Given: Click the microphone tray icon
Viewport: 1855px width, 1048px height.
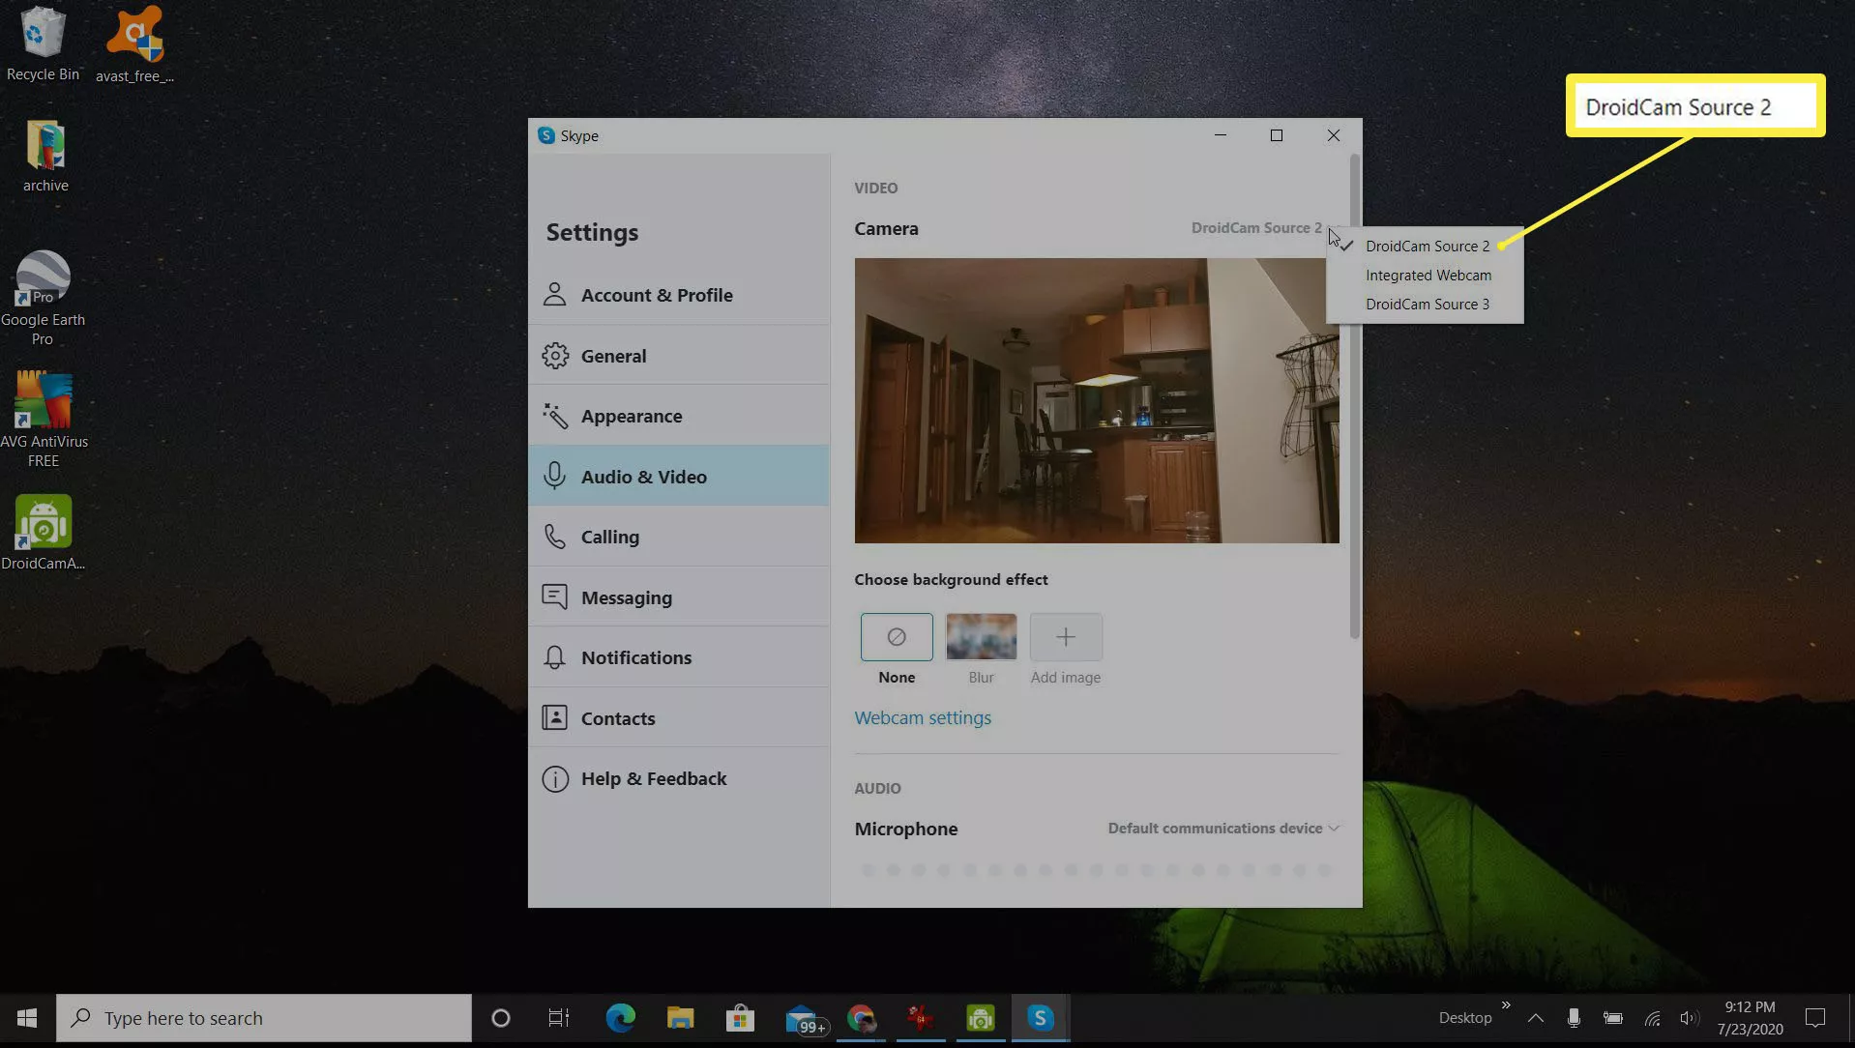Looking at the screenshot, I should 1574,1018.
